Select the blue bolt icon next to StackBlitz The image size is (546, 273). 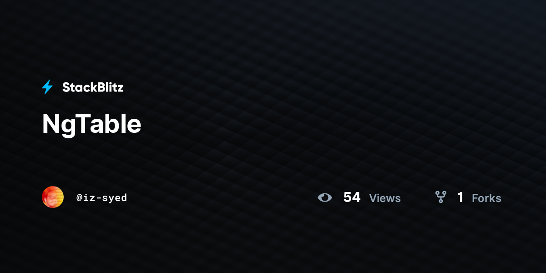click(x=47, y=87)
